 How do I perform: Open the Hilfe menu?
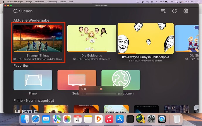[71, 2]
